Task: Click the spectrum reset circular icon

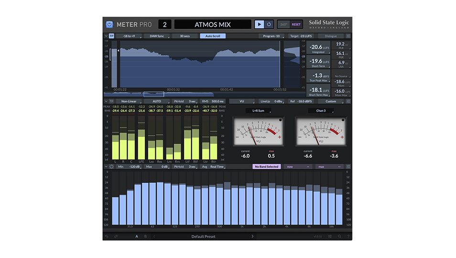Action: point(111,167)
